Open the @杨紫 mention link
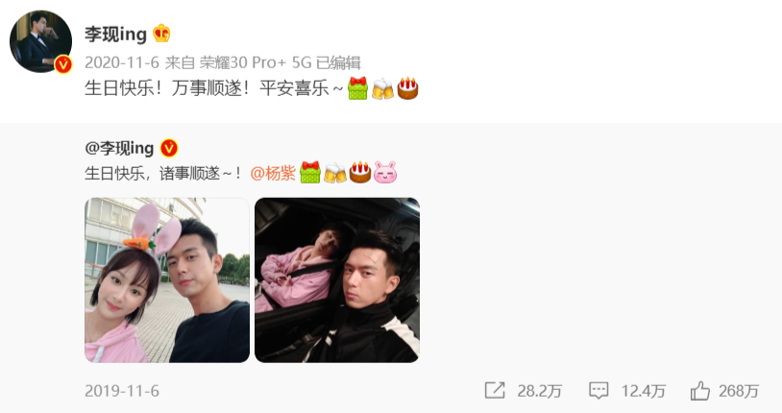 point(273,173)
